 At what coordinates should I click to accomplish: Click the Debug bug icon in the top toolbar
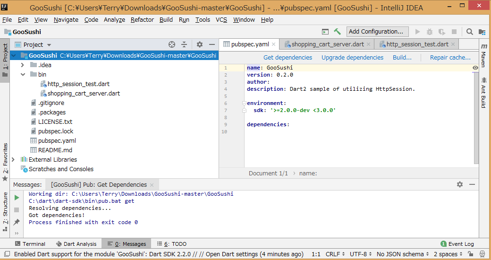(429, 32)
